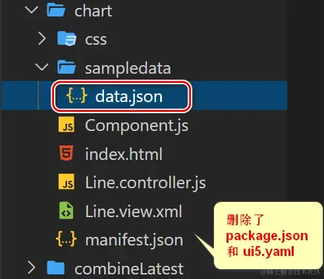This screenshot has width=324, height=279.
Task: Click the manifest.json curly-braces icon
Action: pos(67,239)
